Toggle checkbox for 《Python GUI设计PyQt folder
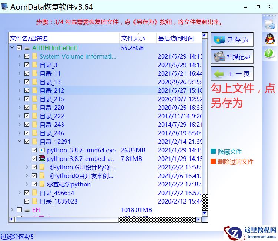Screen dimensions: 278x241 [x=34, y=167]
